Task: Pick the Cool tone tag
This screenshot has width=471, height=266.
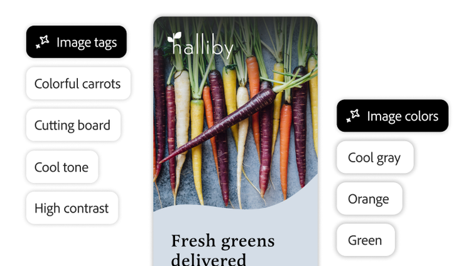Action: (62, 167)
